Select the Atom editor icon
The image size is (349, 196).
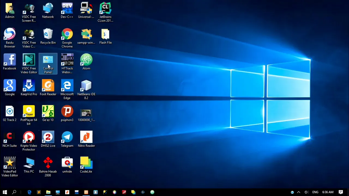[86, 62]
